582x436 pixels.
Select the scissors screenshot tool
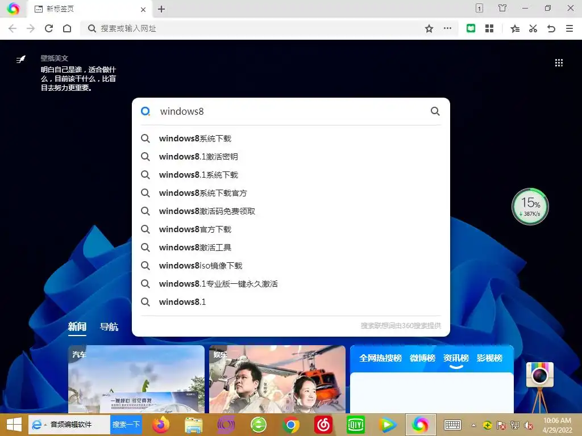tap(533, 28)
